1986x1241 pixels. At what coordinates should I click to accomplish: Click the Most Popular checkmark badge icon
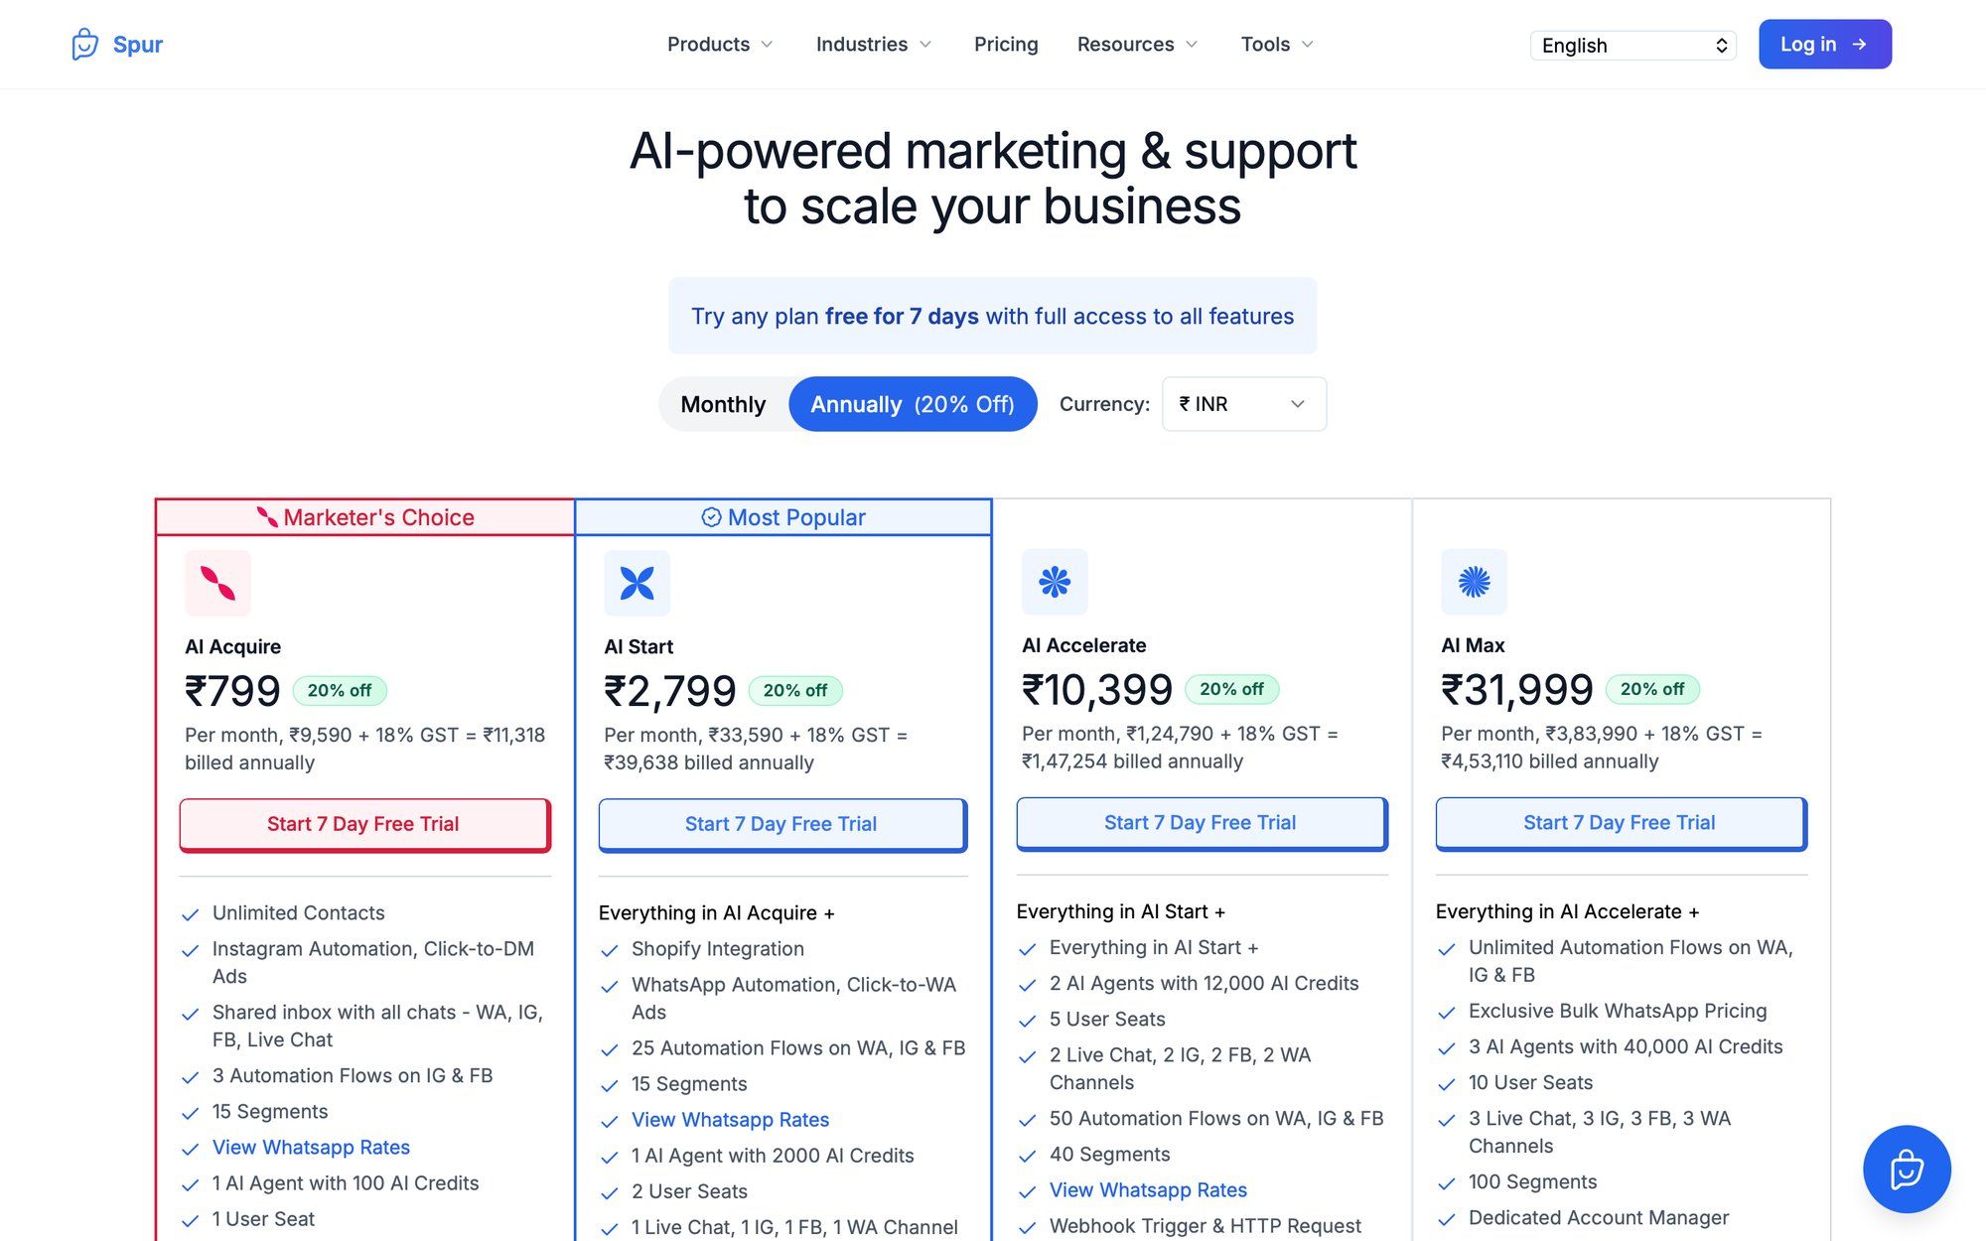pos(711,517)
